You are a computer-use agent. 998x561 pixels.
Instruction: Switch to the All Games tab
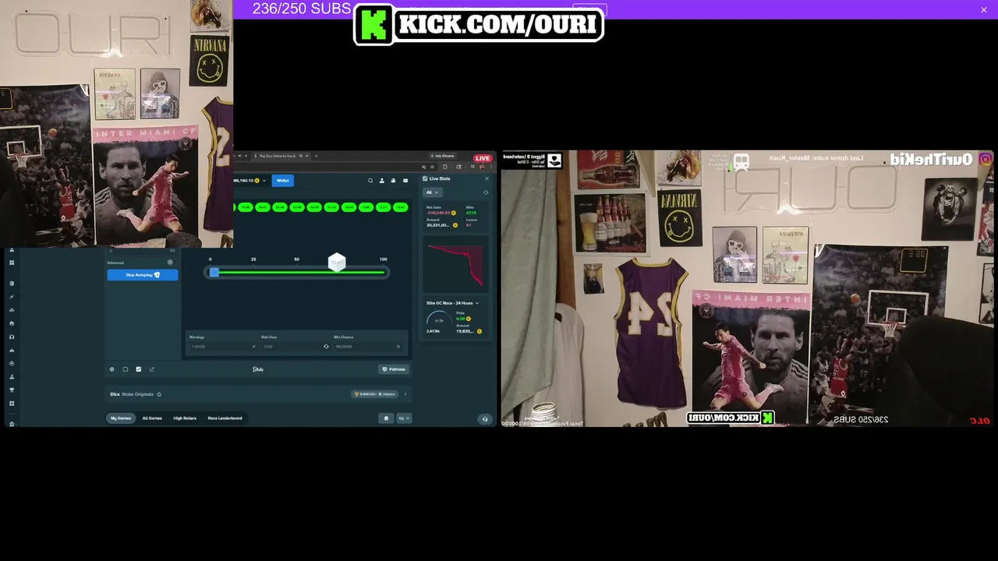tap(152, 418)
